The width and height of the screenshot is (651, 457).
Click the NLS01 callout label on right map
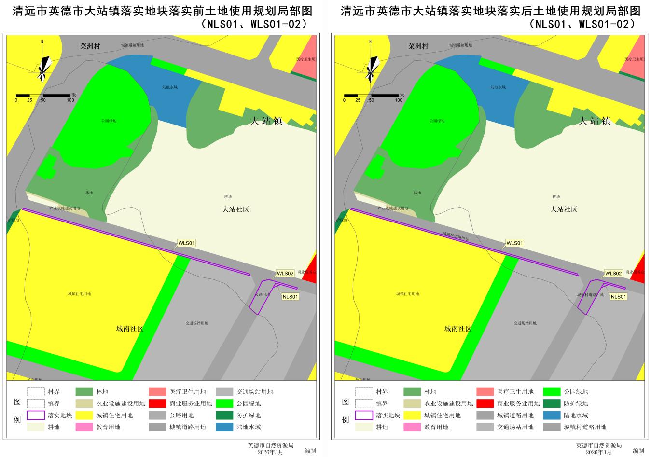coord(618,297)
